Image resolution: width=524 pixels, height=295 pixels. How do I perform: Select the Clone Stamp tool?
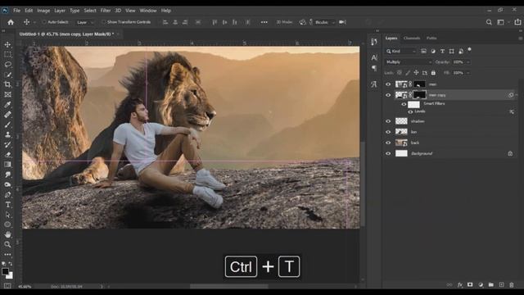(7, 134)
